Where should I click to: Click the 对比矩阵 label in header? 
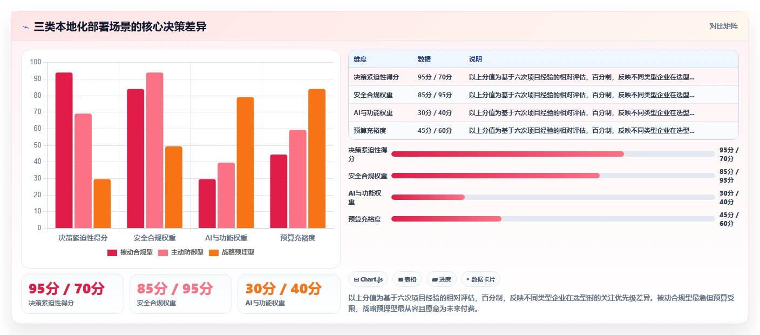[x=723, y=26]
